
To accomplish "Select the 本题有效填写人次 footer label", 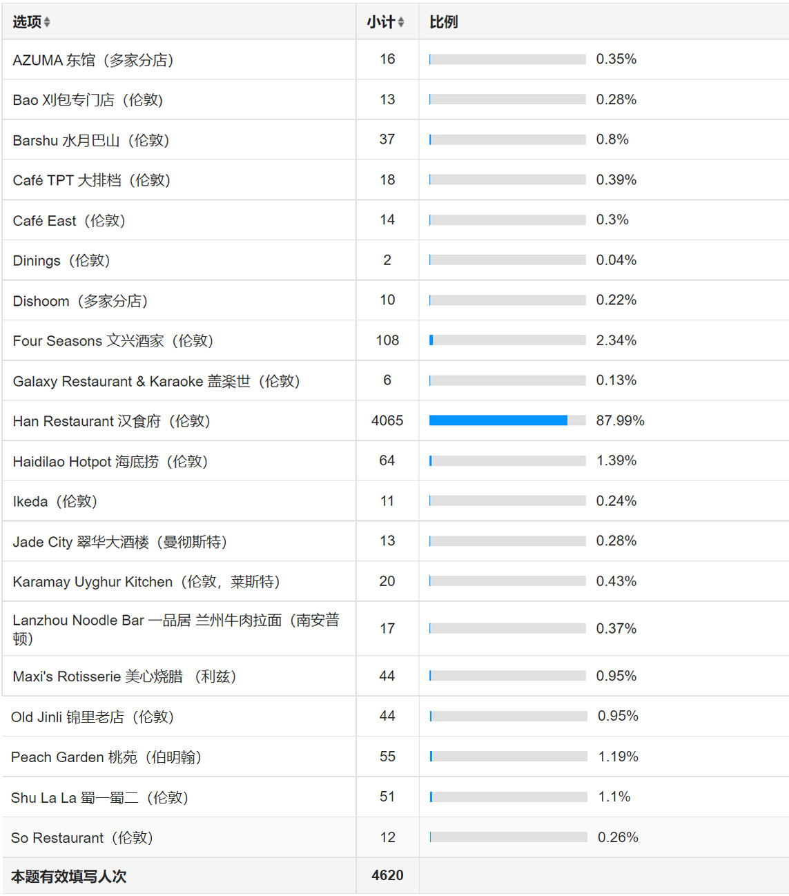I will 69,876.
